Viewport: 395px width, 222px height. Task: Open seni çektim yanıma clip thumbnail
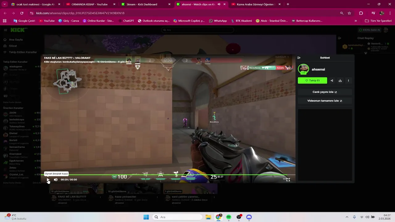(190, 188)
